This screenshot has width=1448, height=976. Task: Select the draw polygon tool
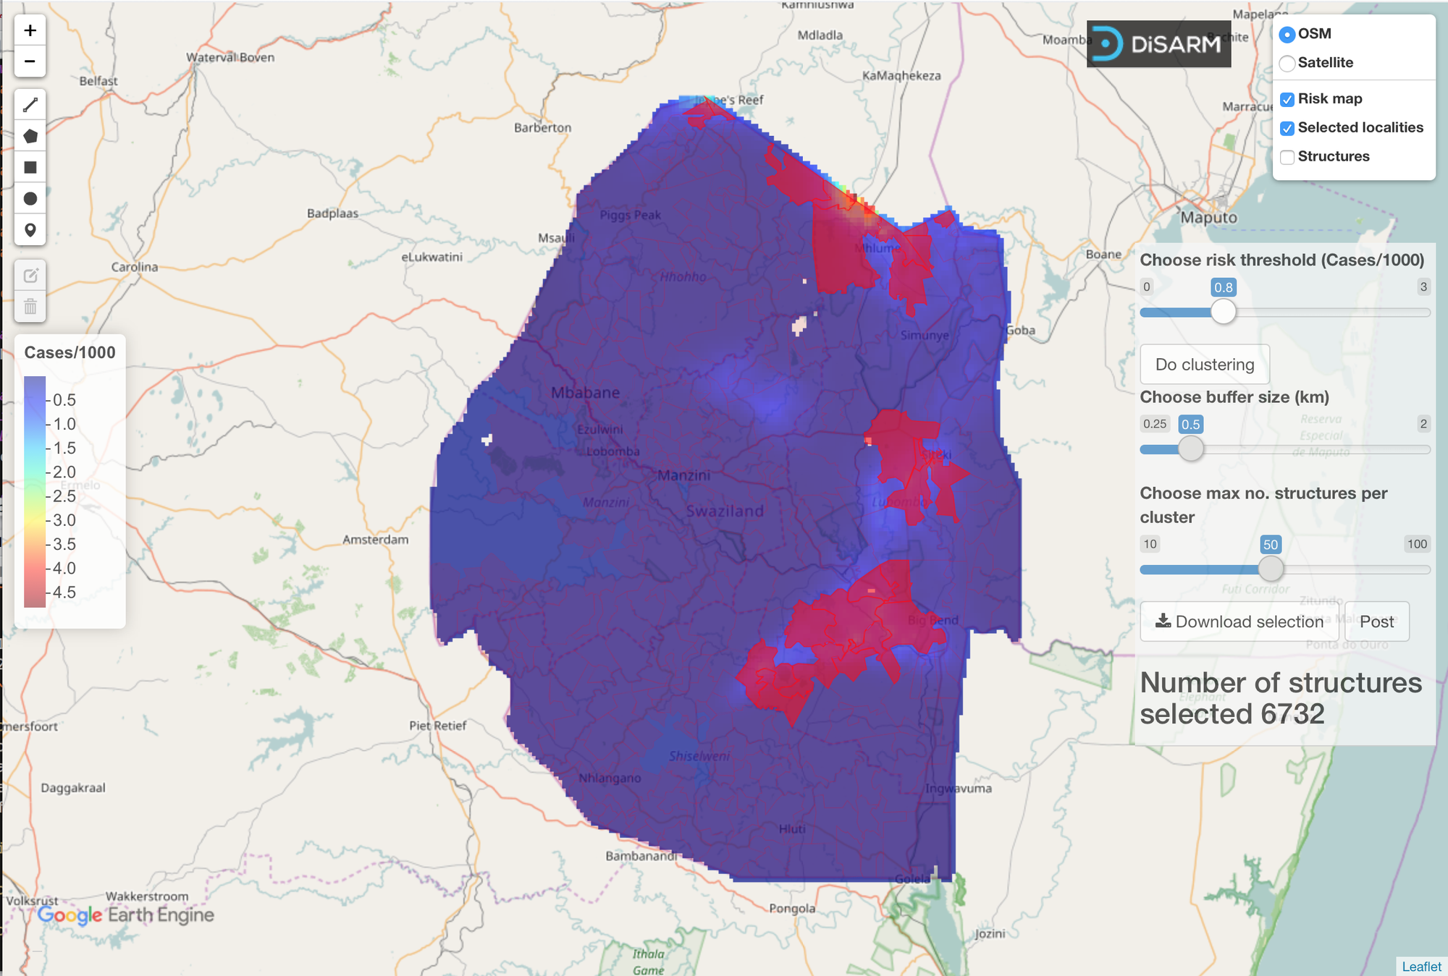[x=30, y=136]
